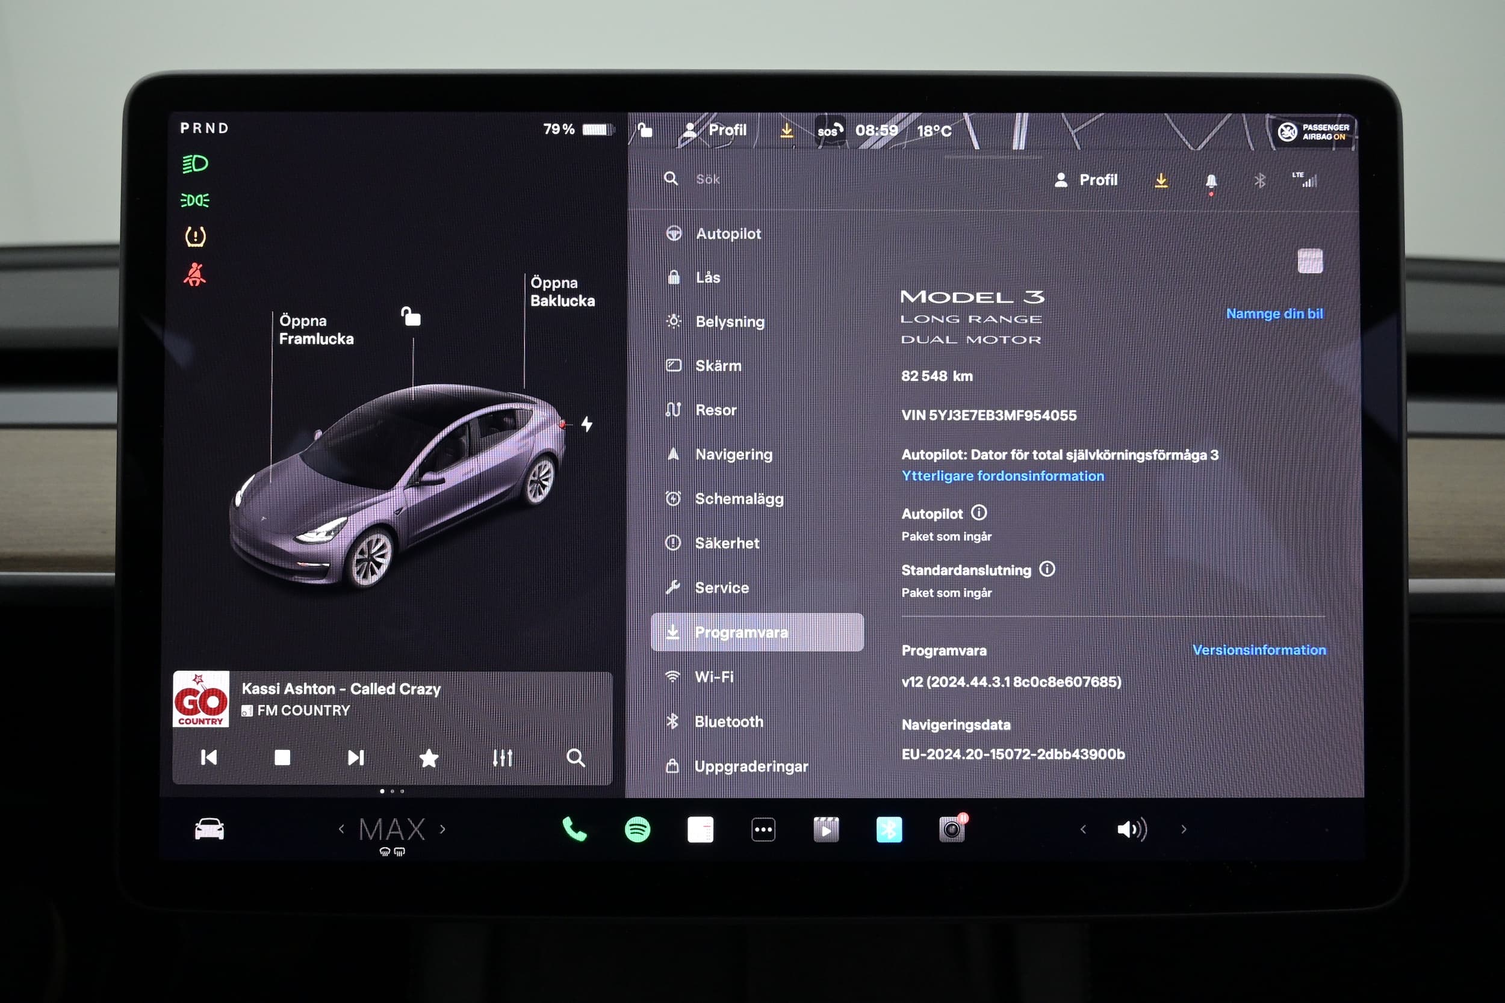1505x1003 pixels.
Task: Tap the speaker volume icon
Action: click(x=1132, y=830)
